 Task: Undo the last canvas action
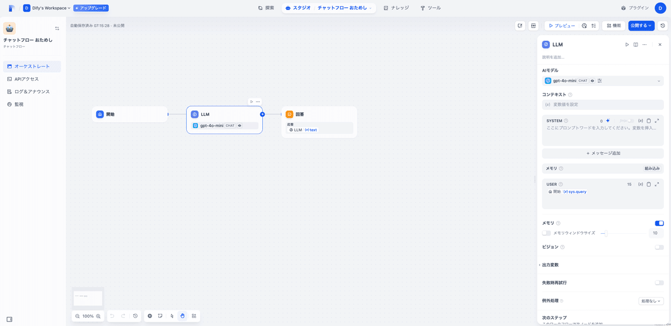[112, 316]
